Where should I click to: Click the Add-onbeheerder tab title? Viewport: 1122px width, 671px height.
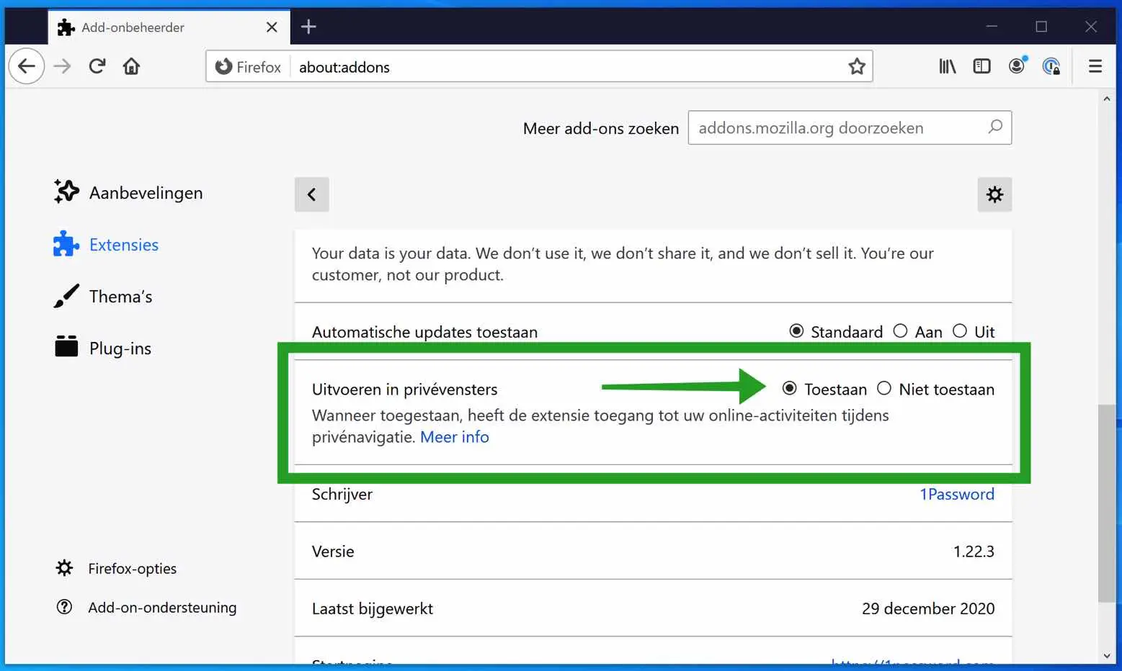pos(133,27)
